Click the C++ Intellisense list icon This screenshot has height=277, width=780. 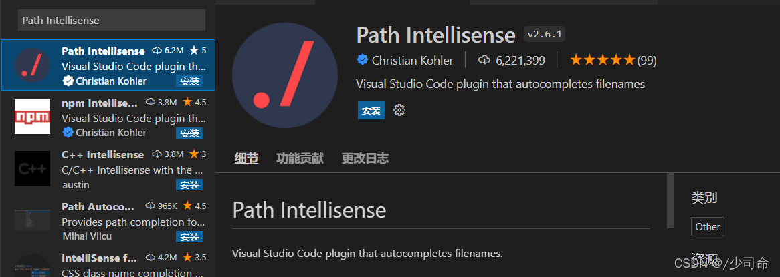pyautogui.click(x=32, y=168)
